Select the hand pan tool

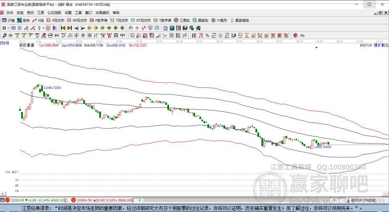pos(131,28)
